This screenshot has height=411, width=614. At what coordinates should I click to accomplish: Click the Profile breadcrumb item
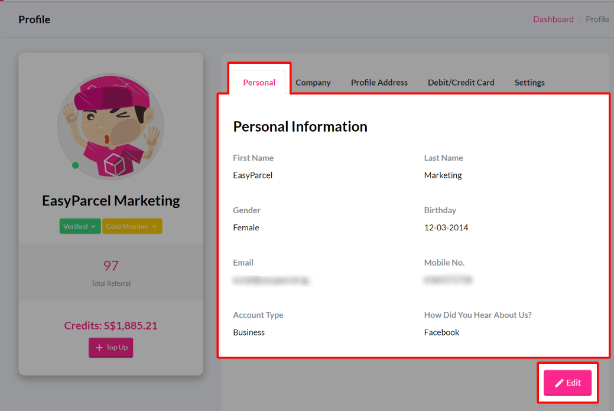pos(597,19)
